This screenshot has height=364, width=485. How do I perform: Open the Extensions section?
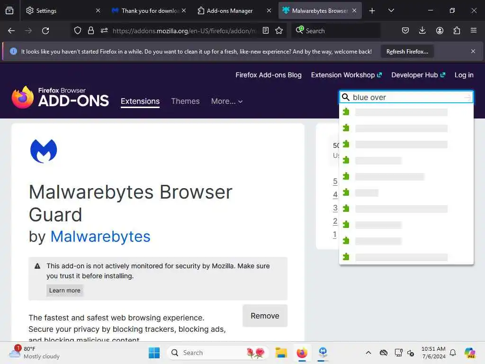pyautogui.click(x=140, y=101)
